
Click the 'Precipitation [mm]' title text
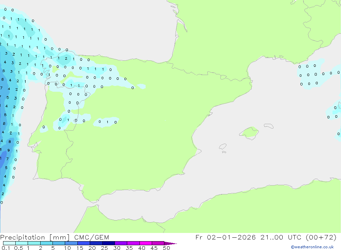pos(35,237)
